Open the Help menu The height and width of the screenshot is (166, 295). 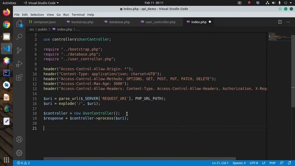tap(90, 15)
